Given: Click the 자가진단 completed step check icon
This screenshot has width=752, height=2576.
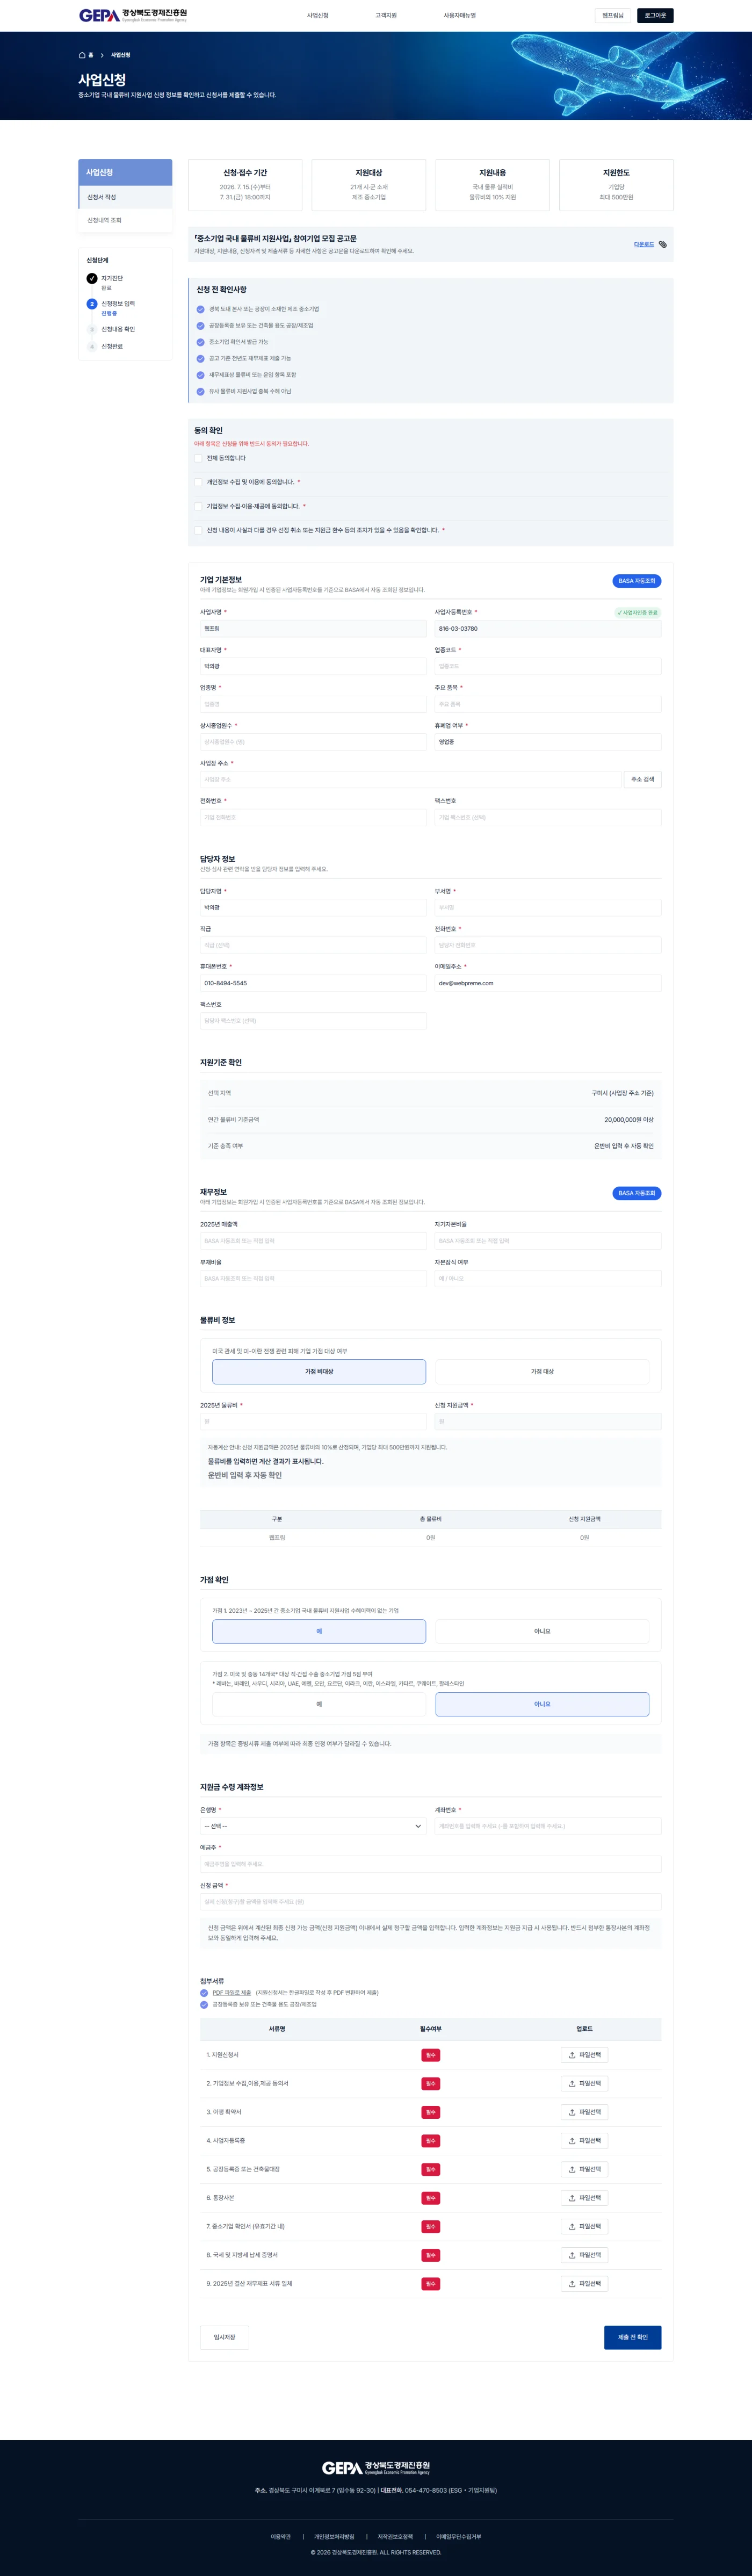Looking at the screenshot, I should [92, 279].
